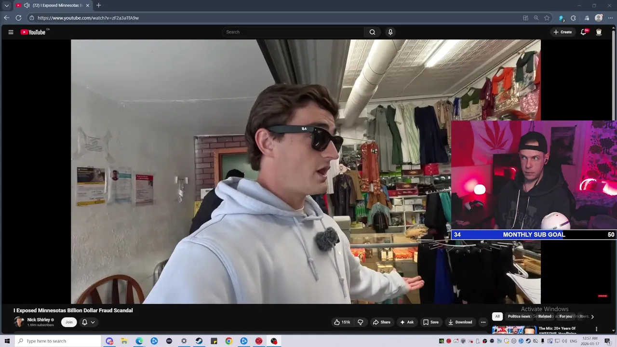Share the video
This screenshot has height=347, width=617.
(x=382, y=322)
